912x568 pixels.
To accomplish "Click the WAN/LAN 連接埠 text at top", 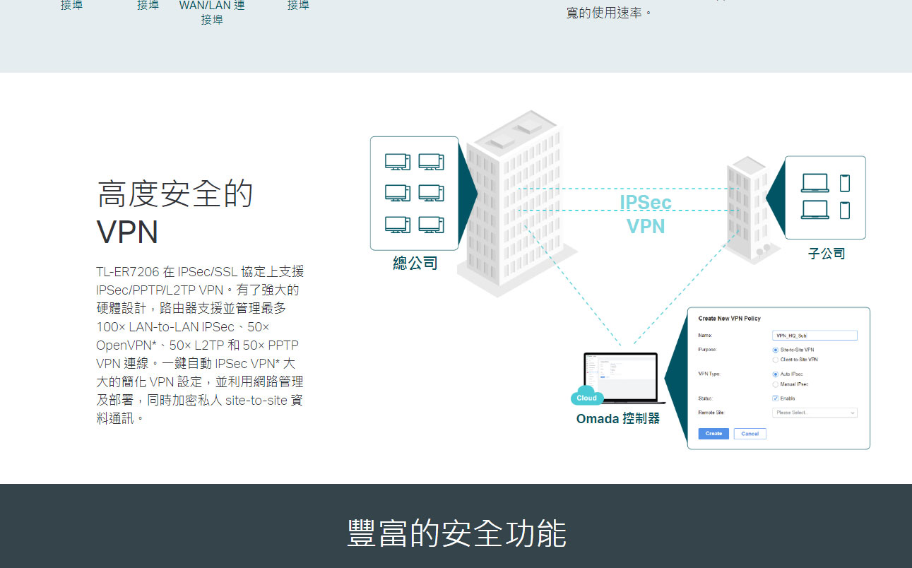I will pyautogui.click(x=212, y=12).
